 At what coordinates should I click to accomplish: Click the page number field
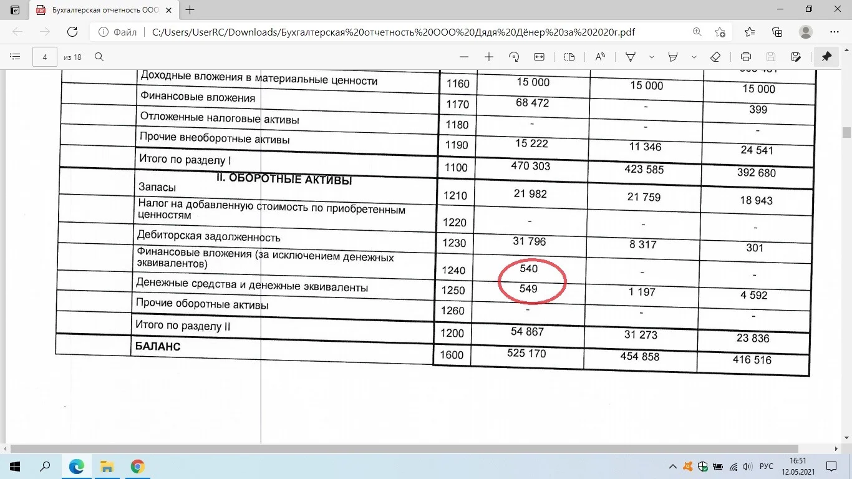(x=45, y=57)
